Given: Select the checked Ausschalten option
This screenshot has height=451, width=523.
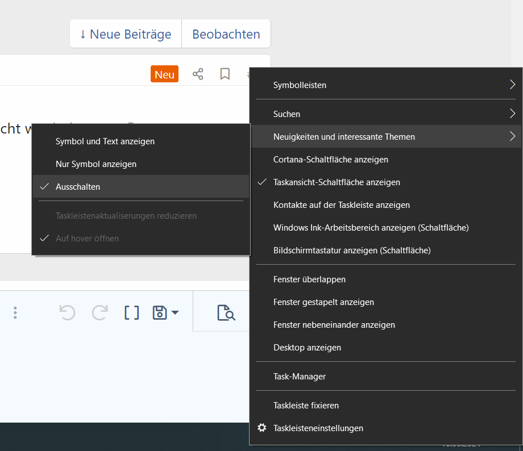Looking at the screenshot, I should click(x=78, y=186).
